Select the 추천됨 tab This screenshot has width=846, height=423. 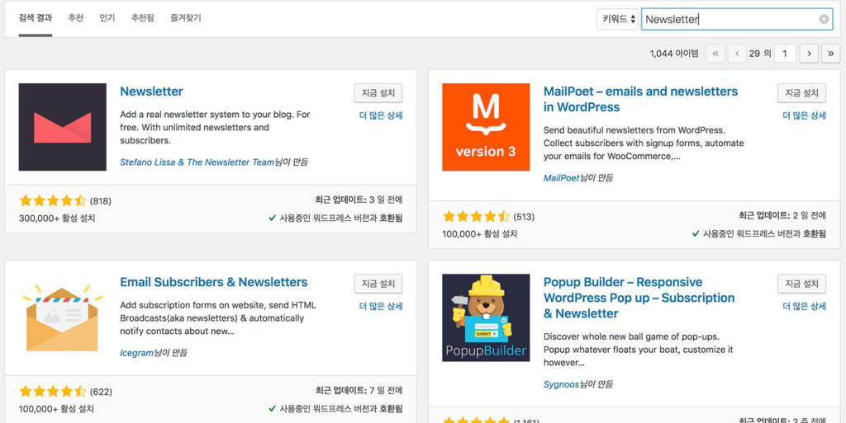tap(142, 17)
